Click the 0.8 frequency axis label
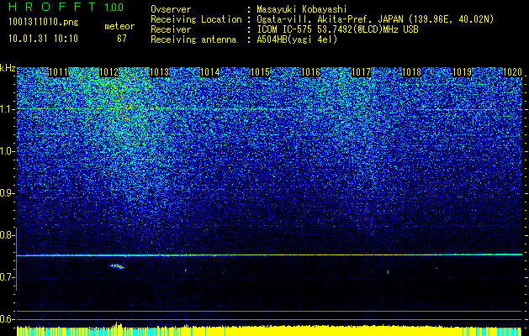 [7, 235]
